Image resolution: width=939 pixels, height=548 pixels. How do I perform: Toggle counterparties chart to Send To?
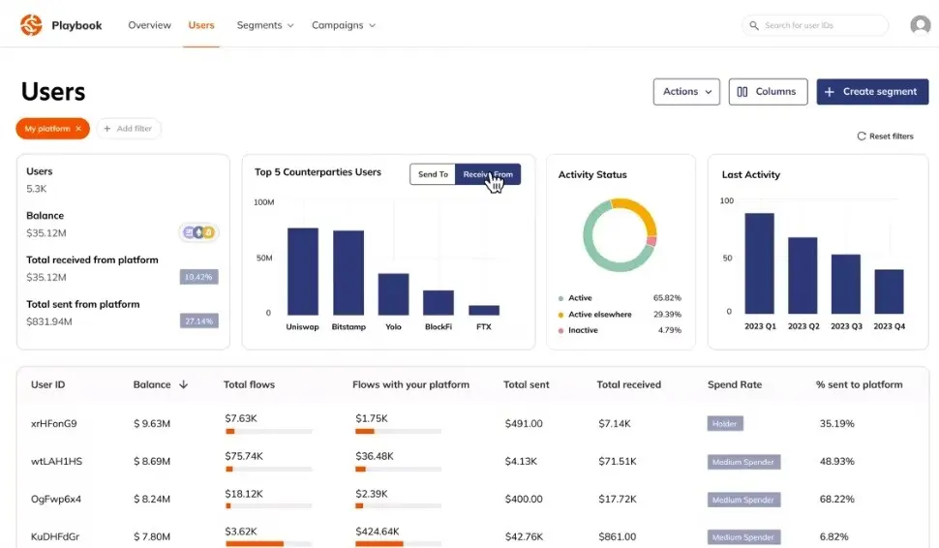(432, 174)
